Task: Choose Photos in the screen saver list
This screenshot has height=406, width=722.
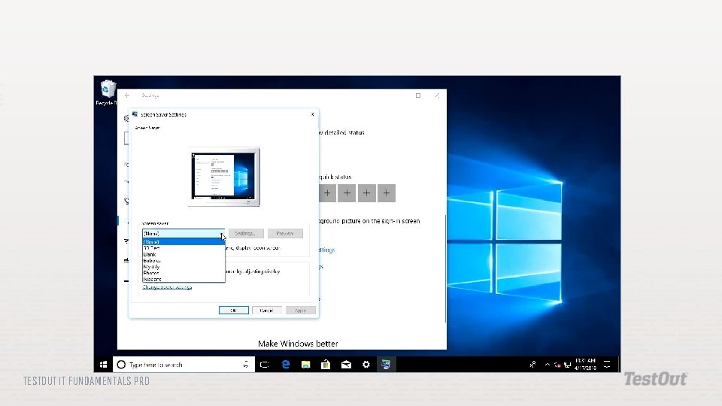Action: [x=184, y=273]
